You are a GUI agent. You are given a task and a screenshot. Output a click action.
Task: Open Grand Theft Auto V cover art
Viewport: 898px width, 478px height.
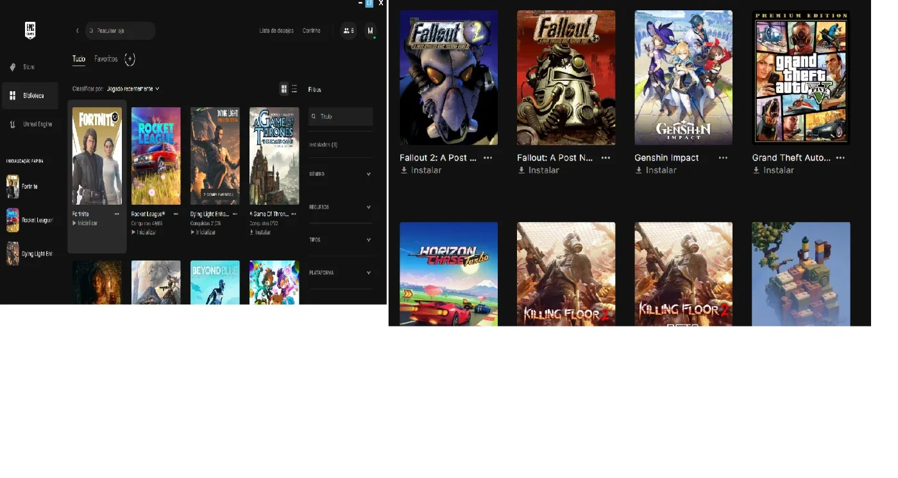[801, 78]
